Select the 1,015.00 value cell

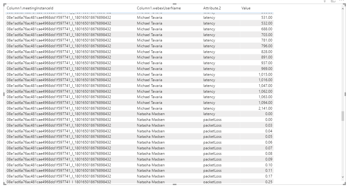pyautogui.click(x=265, y=75)
